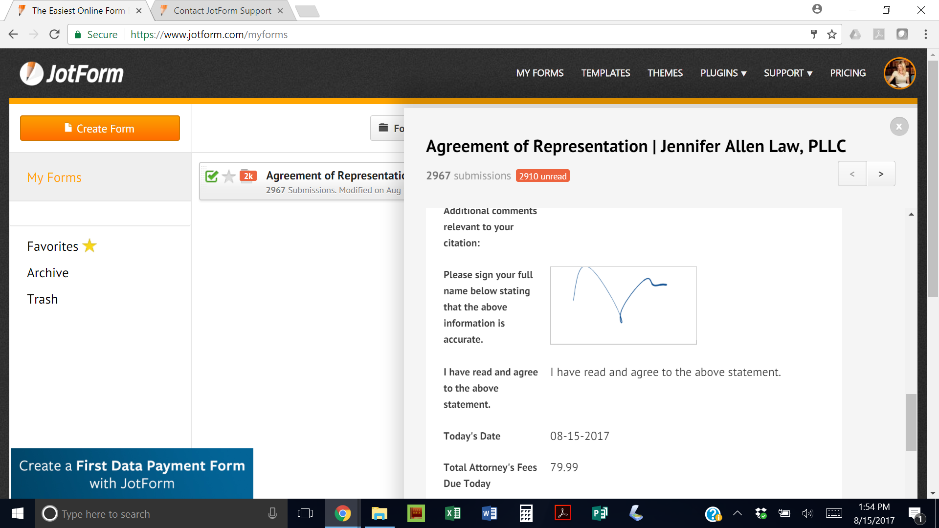
Task: Click the 2910 unread badge
Action: coord(542,176)
